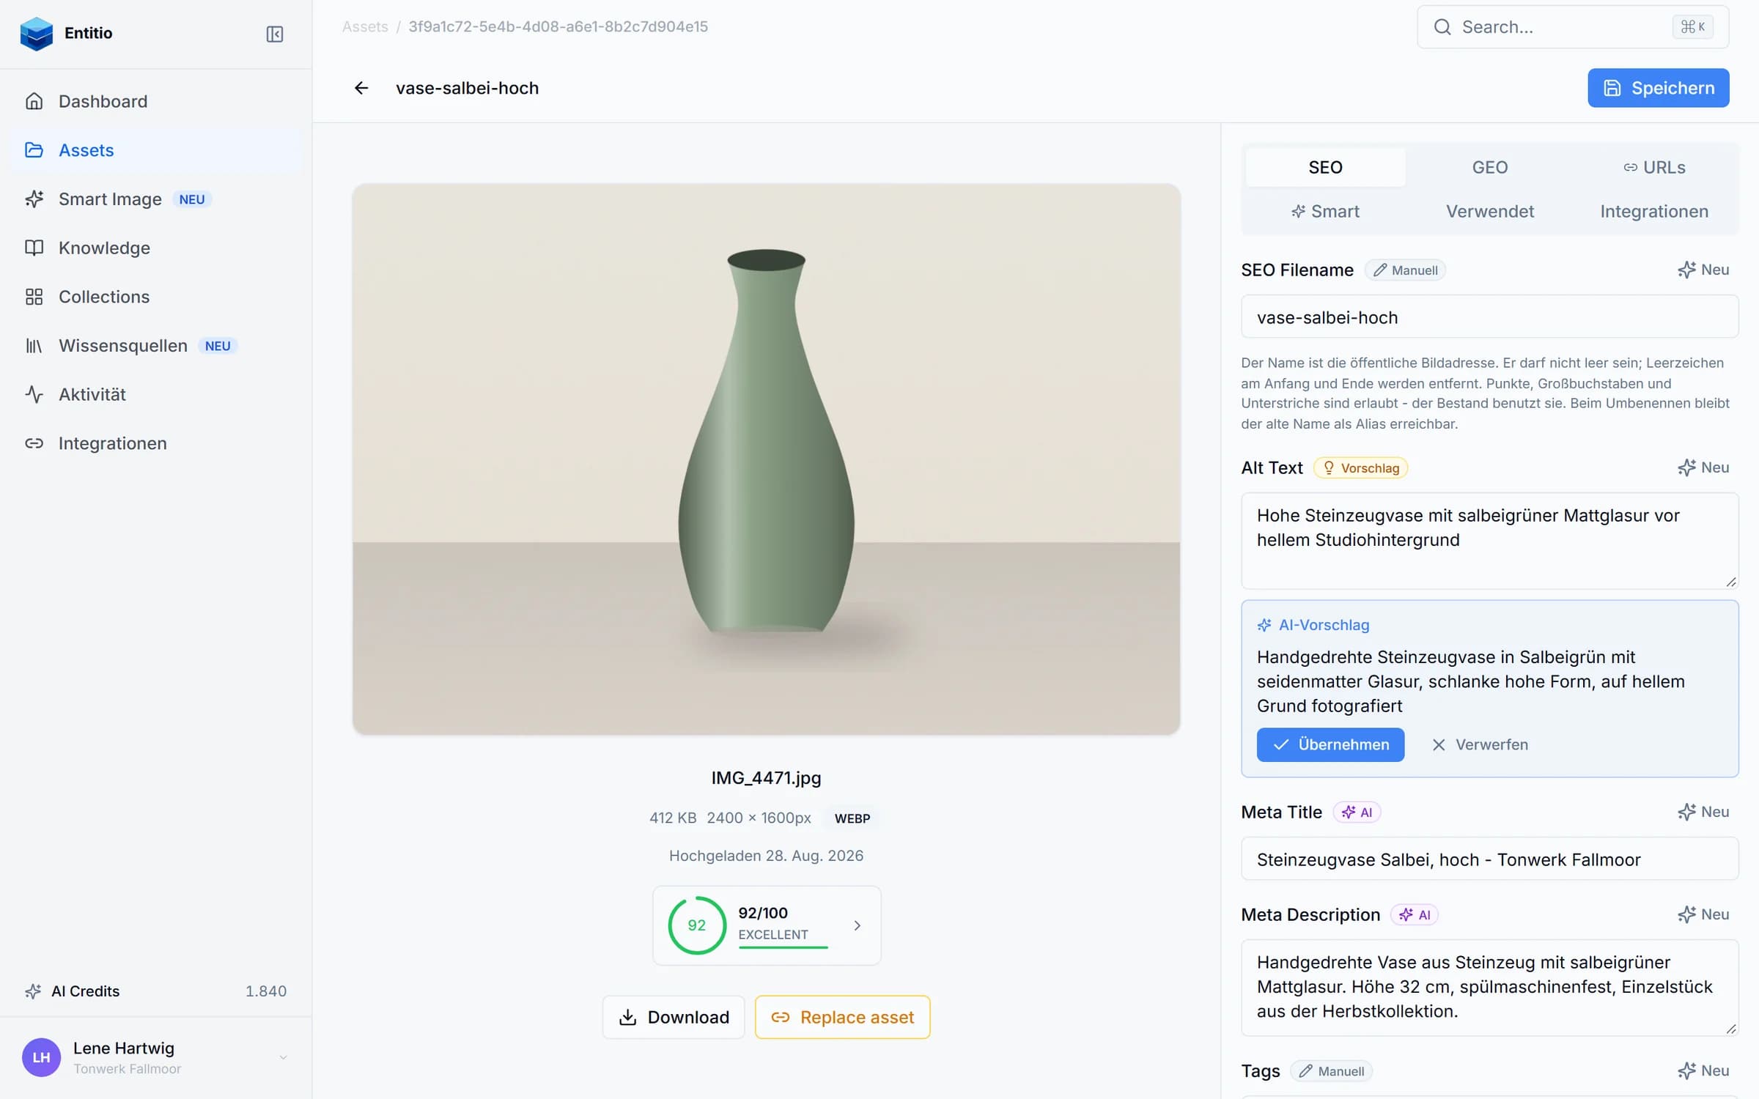1759x1099 pixels.
Task: Expand the Lene Hartwig account menu chevron
Action: [283, 1057]
